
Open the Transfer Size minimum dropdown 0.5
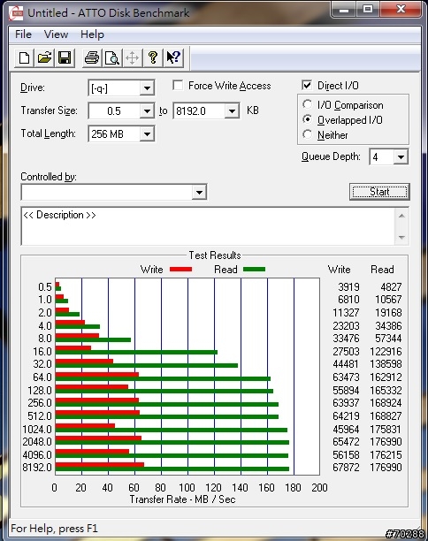[147, 111]
